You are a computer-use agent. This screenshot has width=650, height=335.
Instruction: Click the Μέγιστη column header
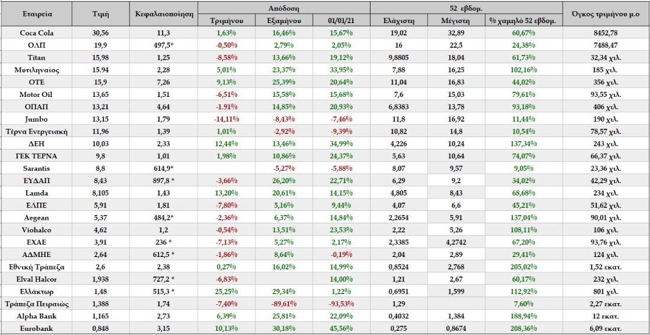pyautogui.click(x=456, y=20)
